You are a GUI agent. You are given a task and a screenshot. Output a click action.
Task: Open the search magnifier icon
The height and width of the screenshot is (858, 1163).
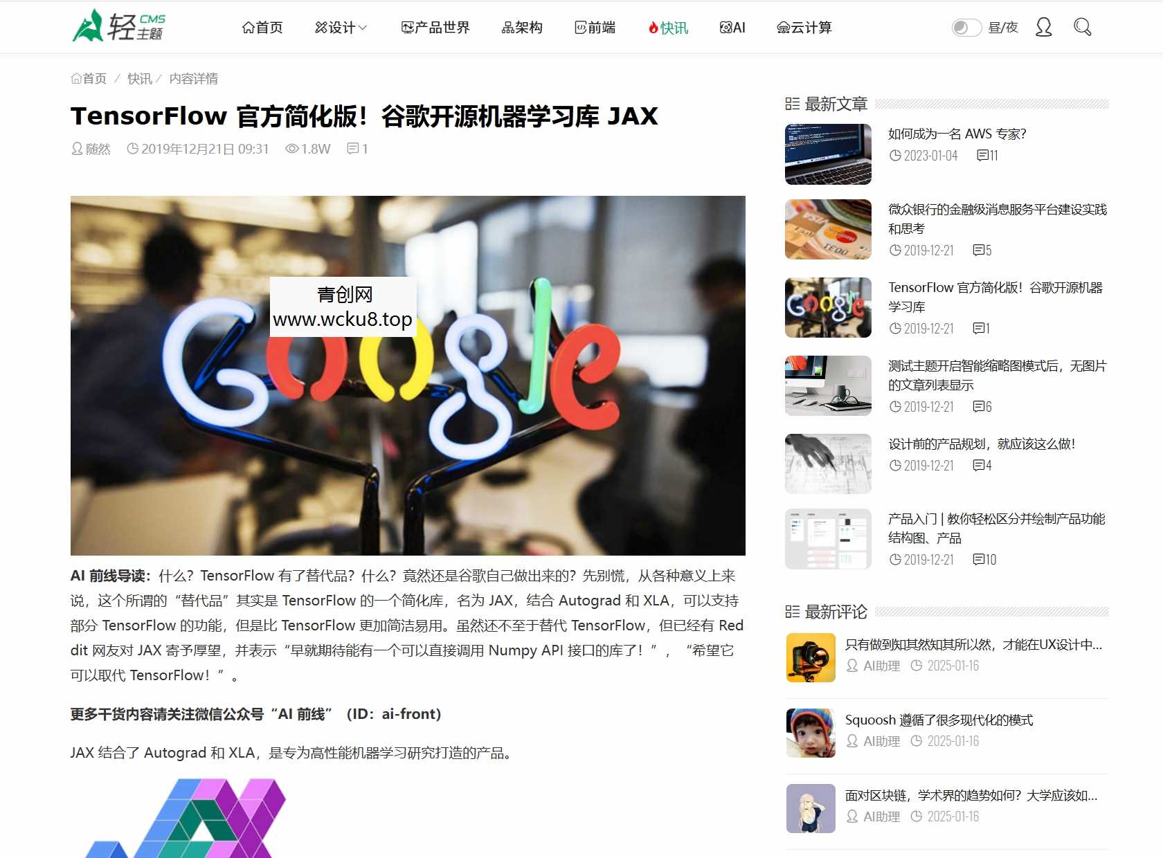point(1082,27)
